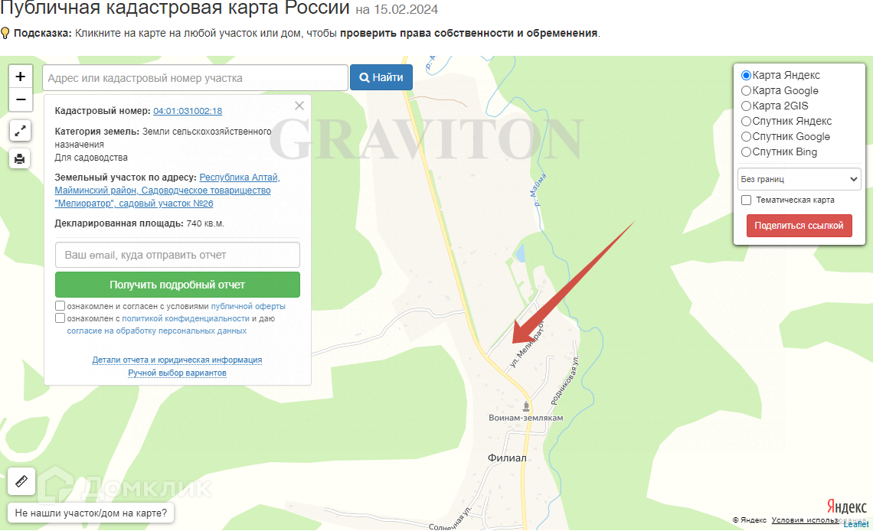This screenshot has height=531, width=873.
Task: Click Получить подробный отчет button
Action: [x=178, y=285]
